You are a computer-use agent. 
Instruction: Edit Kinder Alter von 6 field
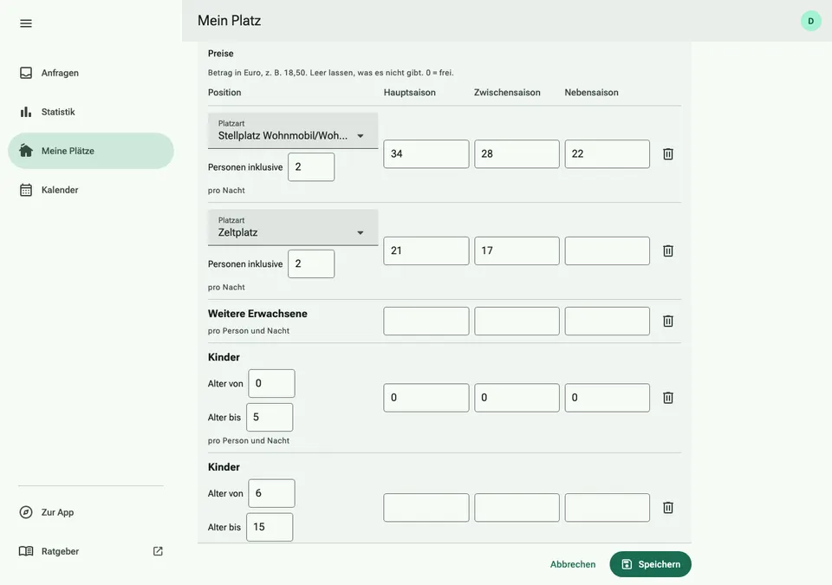(x=271, y=493)
